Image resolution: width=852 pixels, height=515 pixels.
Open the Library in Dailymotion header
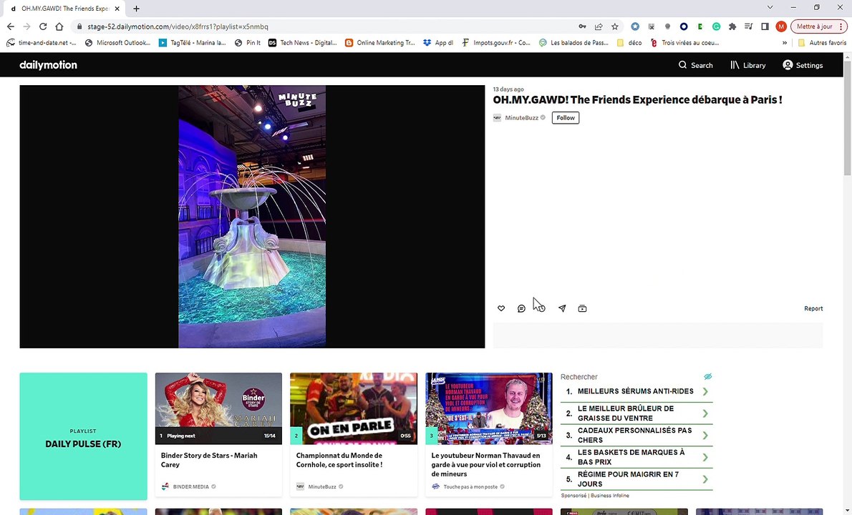pos(747,65)
